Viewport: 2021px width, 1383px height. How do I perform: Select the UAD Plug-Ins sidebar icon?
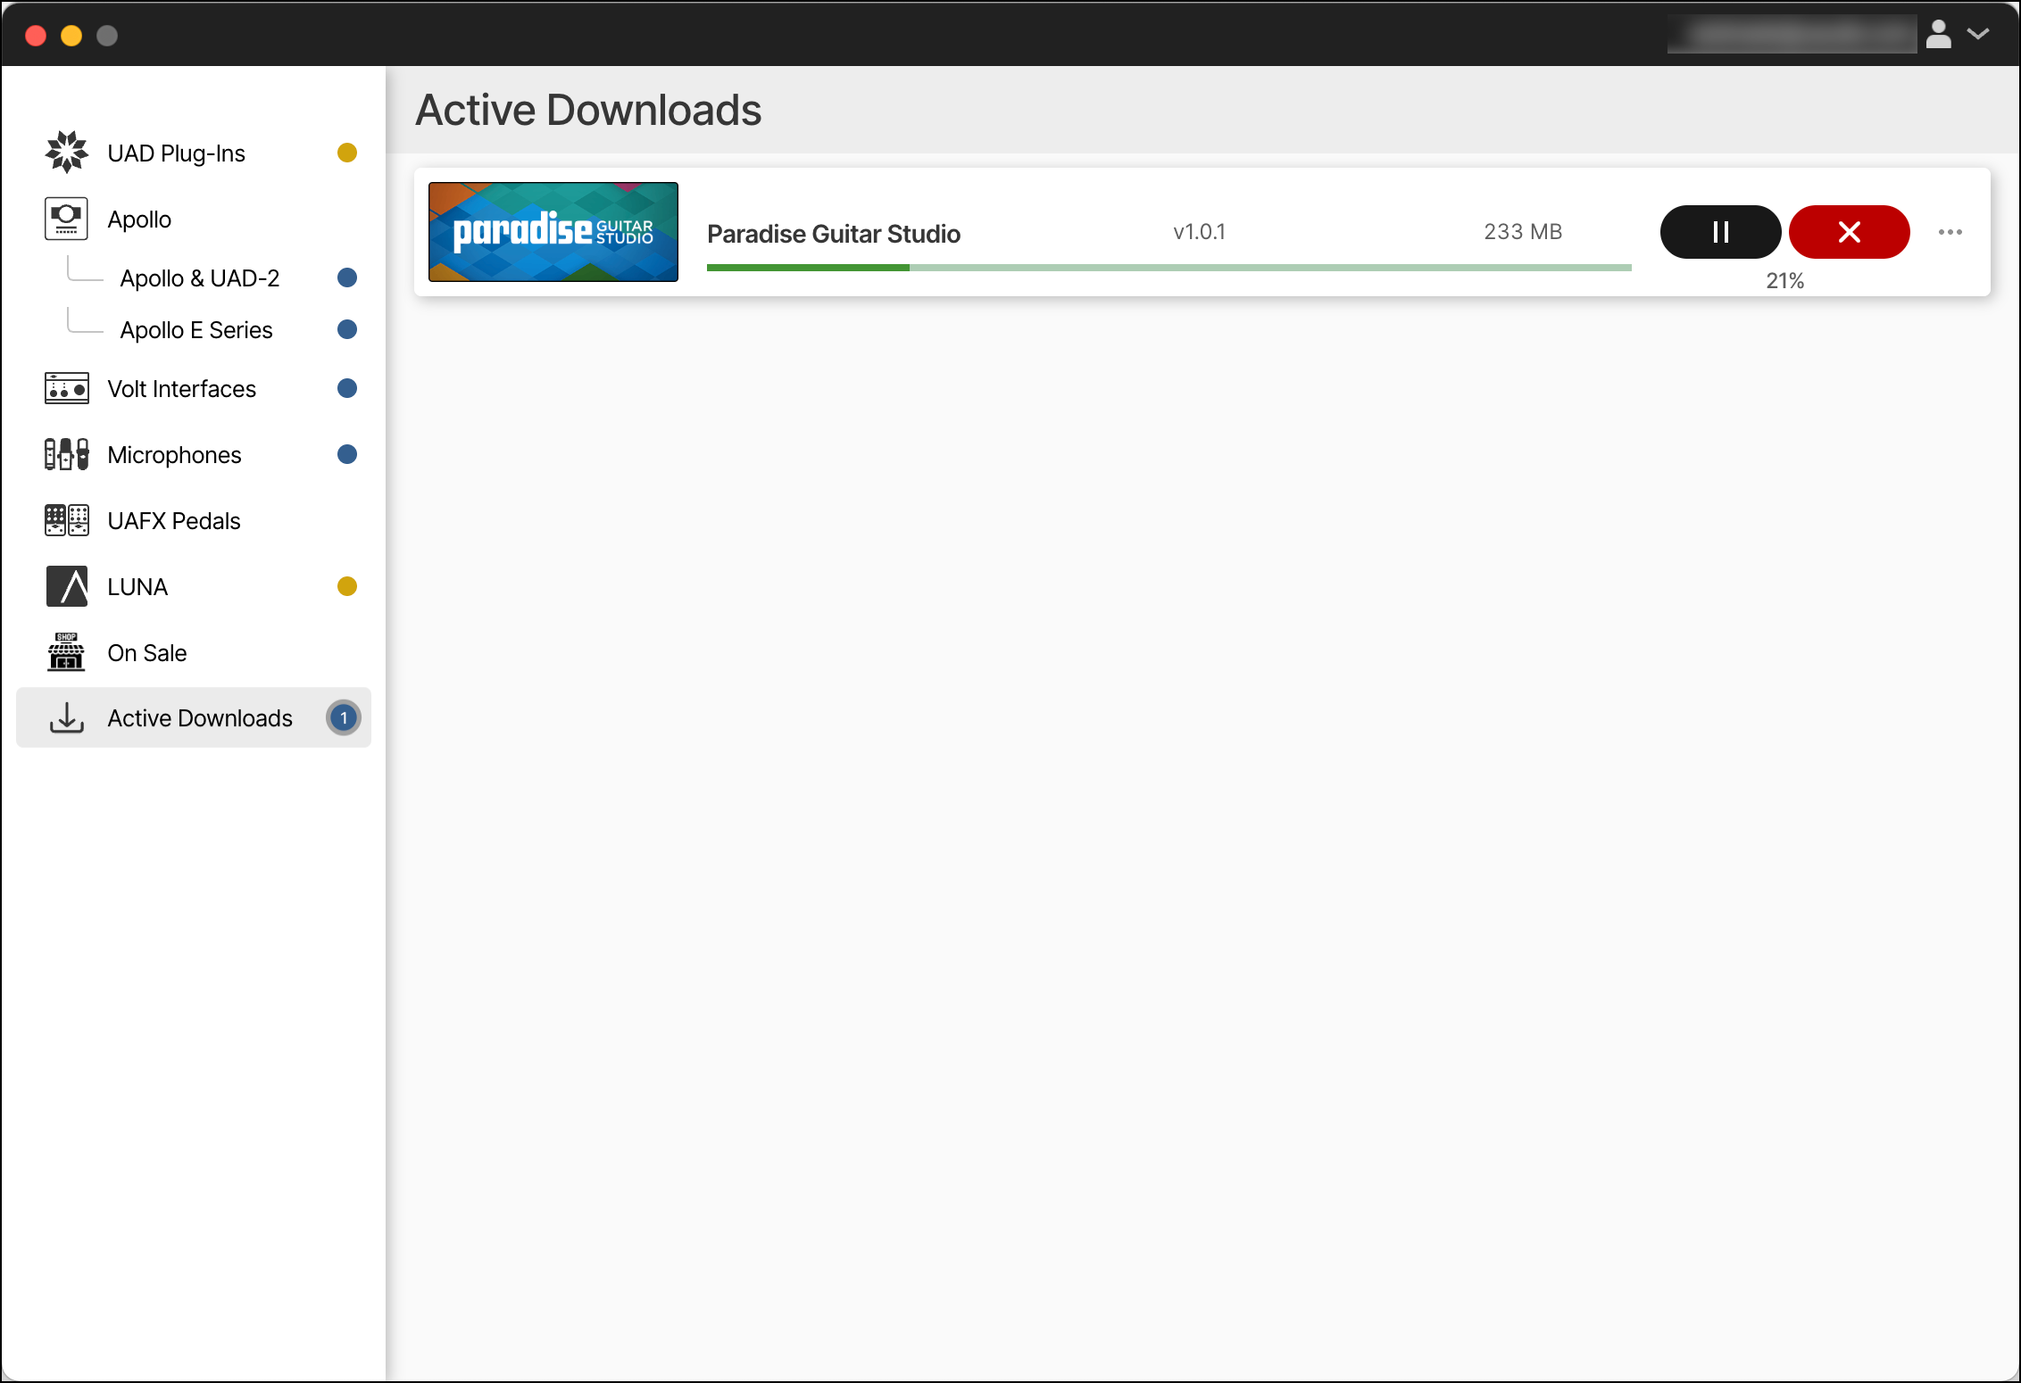click(x=66, y=152)
